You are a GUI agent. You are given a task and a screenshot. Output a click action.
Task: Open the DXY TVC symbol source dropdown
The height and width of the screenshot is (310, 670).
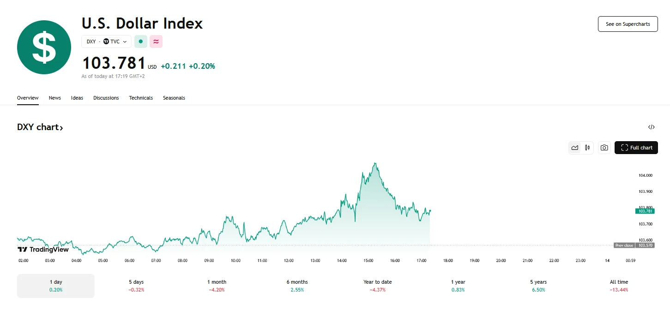107,42
